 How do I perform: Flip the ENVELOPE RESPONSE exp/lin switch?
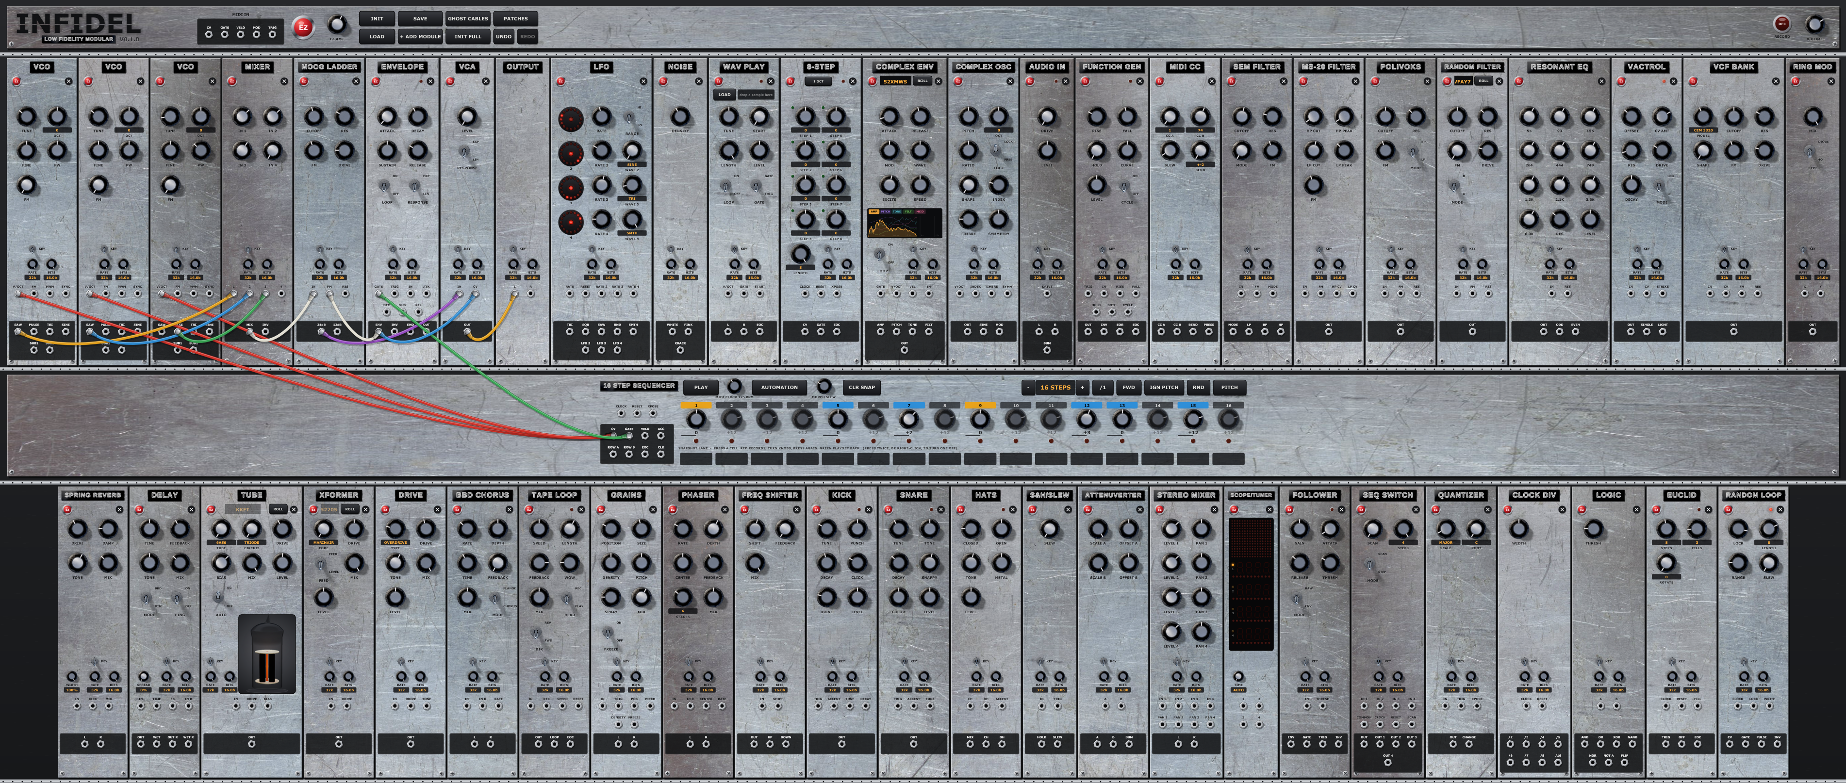tap(415, 186)
